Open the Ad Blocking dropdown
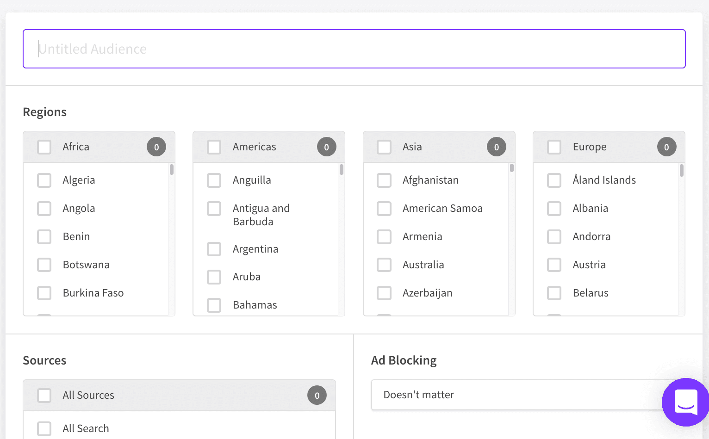Image resolution: width=709 pixels, height=439 pixels. click(528, 395)
